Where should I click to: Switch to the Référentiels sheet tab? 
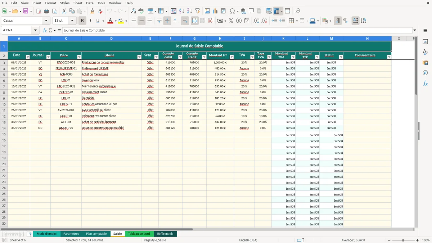(165, 234)
